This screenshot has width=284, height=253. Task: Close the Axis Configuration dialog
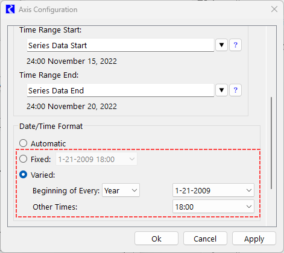pyautogui.click(x=274, y=9)
